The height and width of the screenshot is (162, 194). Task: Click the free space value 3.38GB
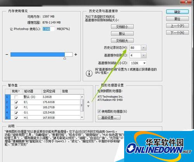point(47,97)
